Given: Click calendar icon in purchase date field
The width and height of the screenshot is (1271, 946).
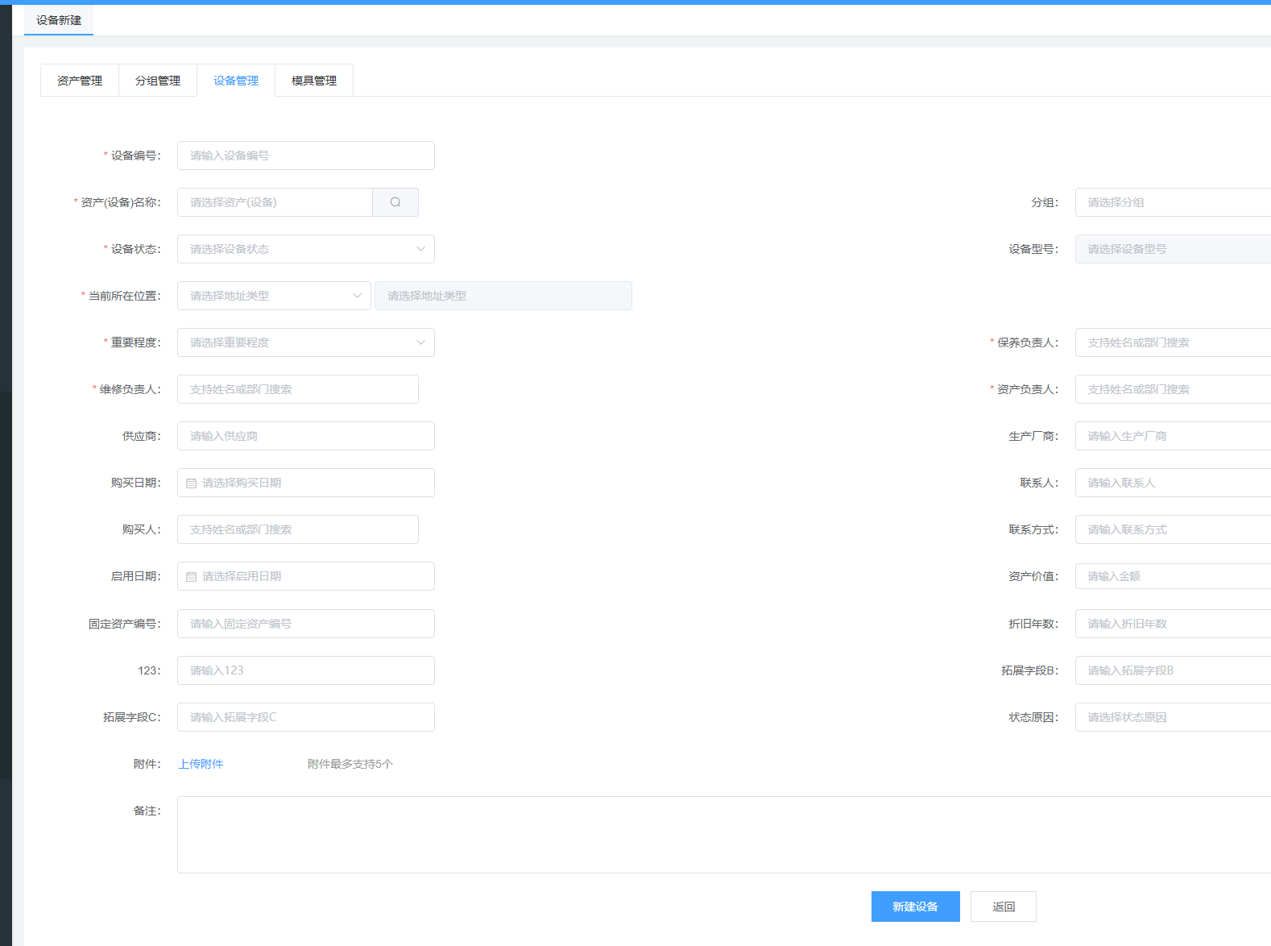Looking at the screenshot, I should (x=192, y=483).
